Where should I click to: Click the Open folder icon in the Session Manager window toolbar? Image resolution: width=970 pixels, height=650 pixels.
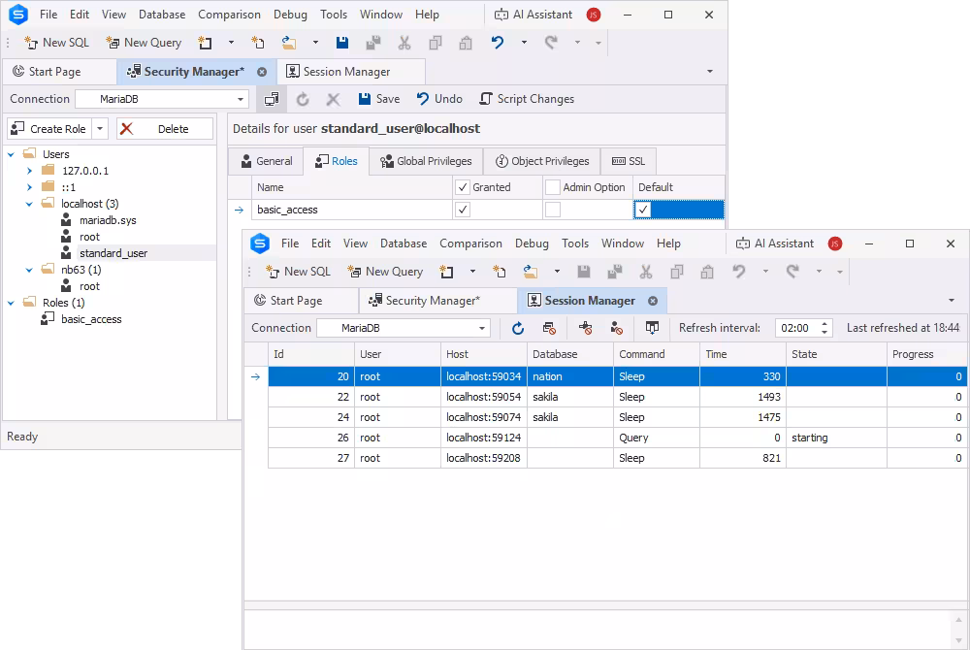(x=531, y=272)
